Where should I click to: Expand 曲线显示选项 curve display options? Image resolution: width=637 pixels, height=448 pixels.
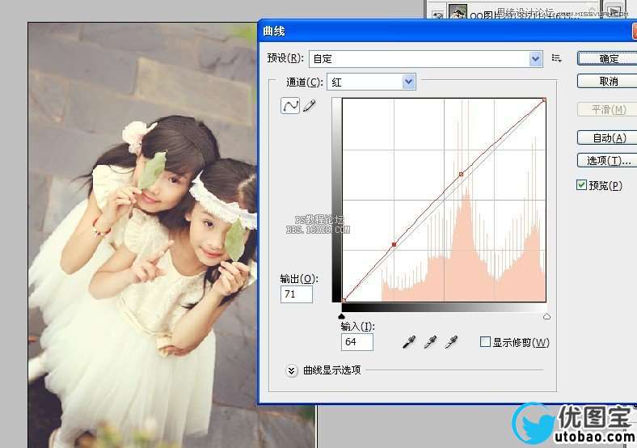pyautogui.click(x=291, y=370)
